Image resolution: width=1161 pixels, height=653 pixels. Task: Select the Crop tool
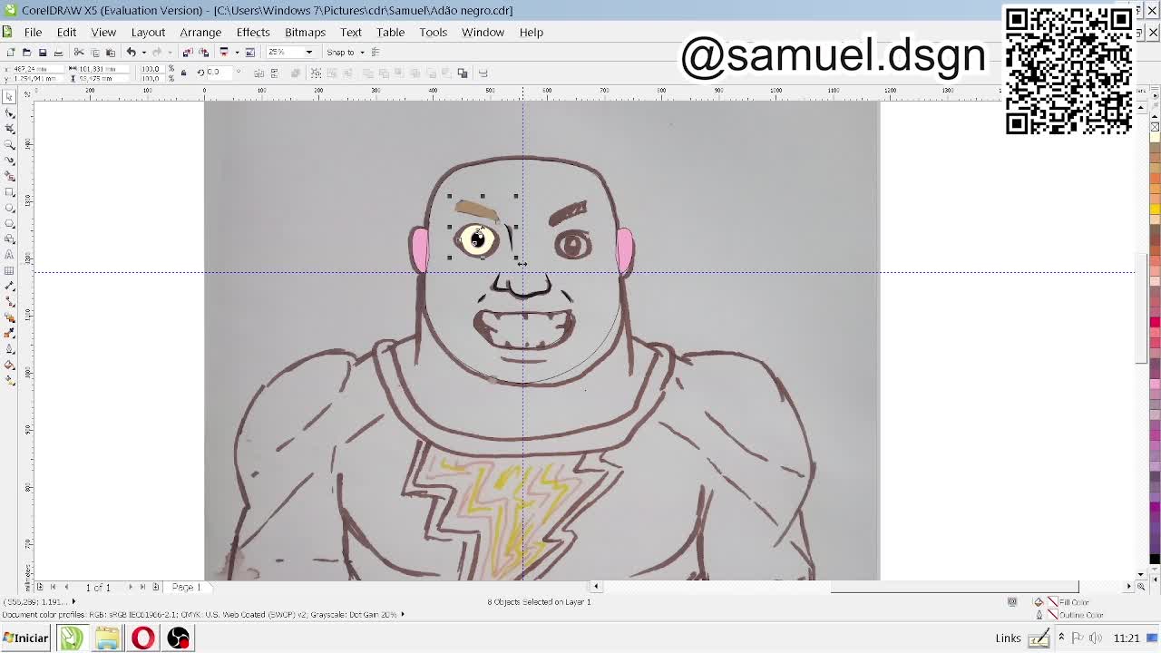[10, 128]
